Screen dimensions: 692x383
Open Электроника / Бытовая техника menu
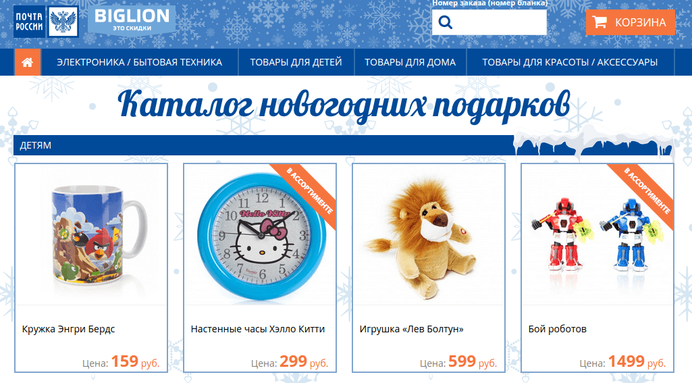(x=140, y=62)
